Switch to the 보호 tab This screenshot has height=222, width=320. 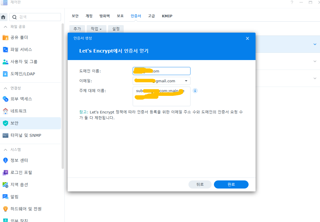[x=120, y=16]
